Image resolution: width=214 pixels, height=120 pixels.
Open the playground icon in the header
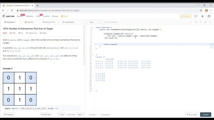pos(196,16)
